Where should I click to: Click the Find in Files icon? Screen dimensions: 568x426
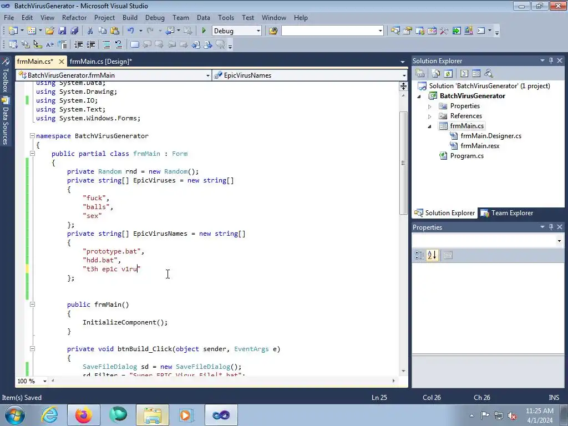pyautogui.click(x=273, y=31)
